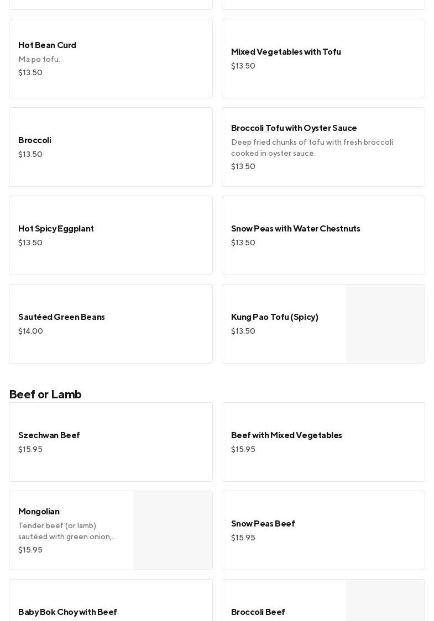434x621 pixels.
Task: Click the Mongolian dish image placeholder
Action: tap(173, 530)
